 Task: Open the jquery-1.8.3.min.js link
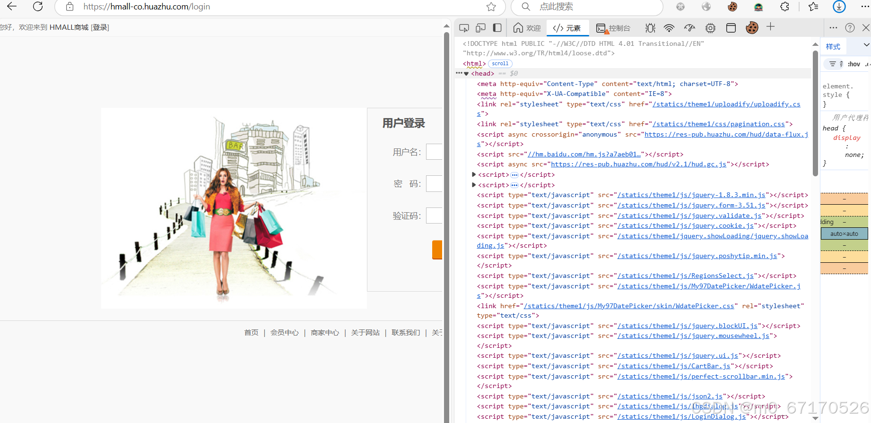point(692,195)
